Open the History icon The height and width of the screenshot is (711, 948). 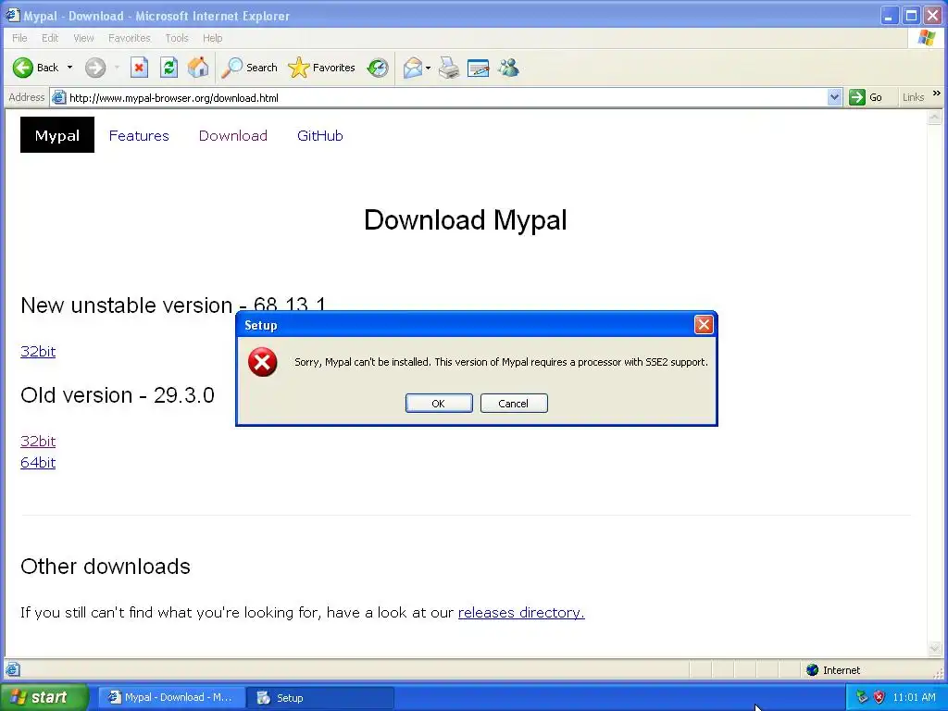pyautogui.click(x=378, y=68)
